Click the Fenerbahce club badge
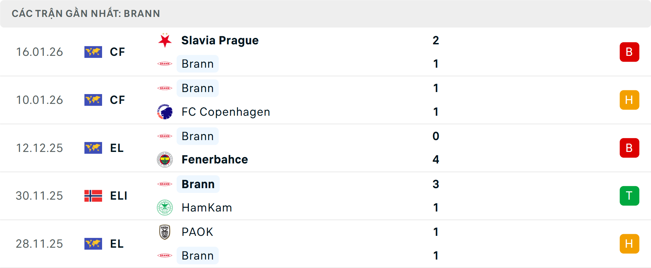The image size is (651, 268). 165,160
